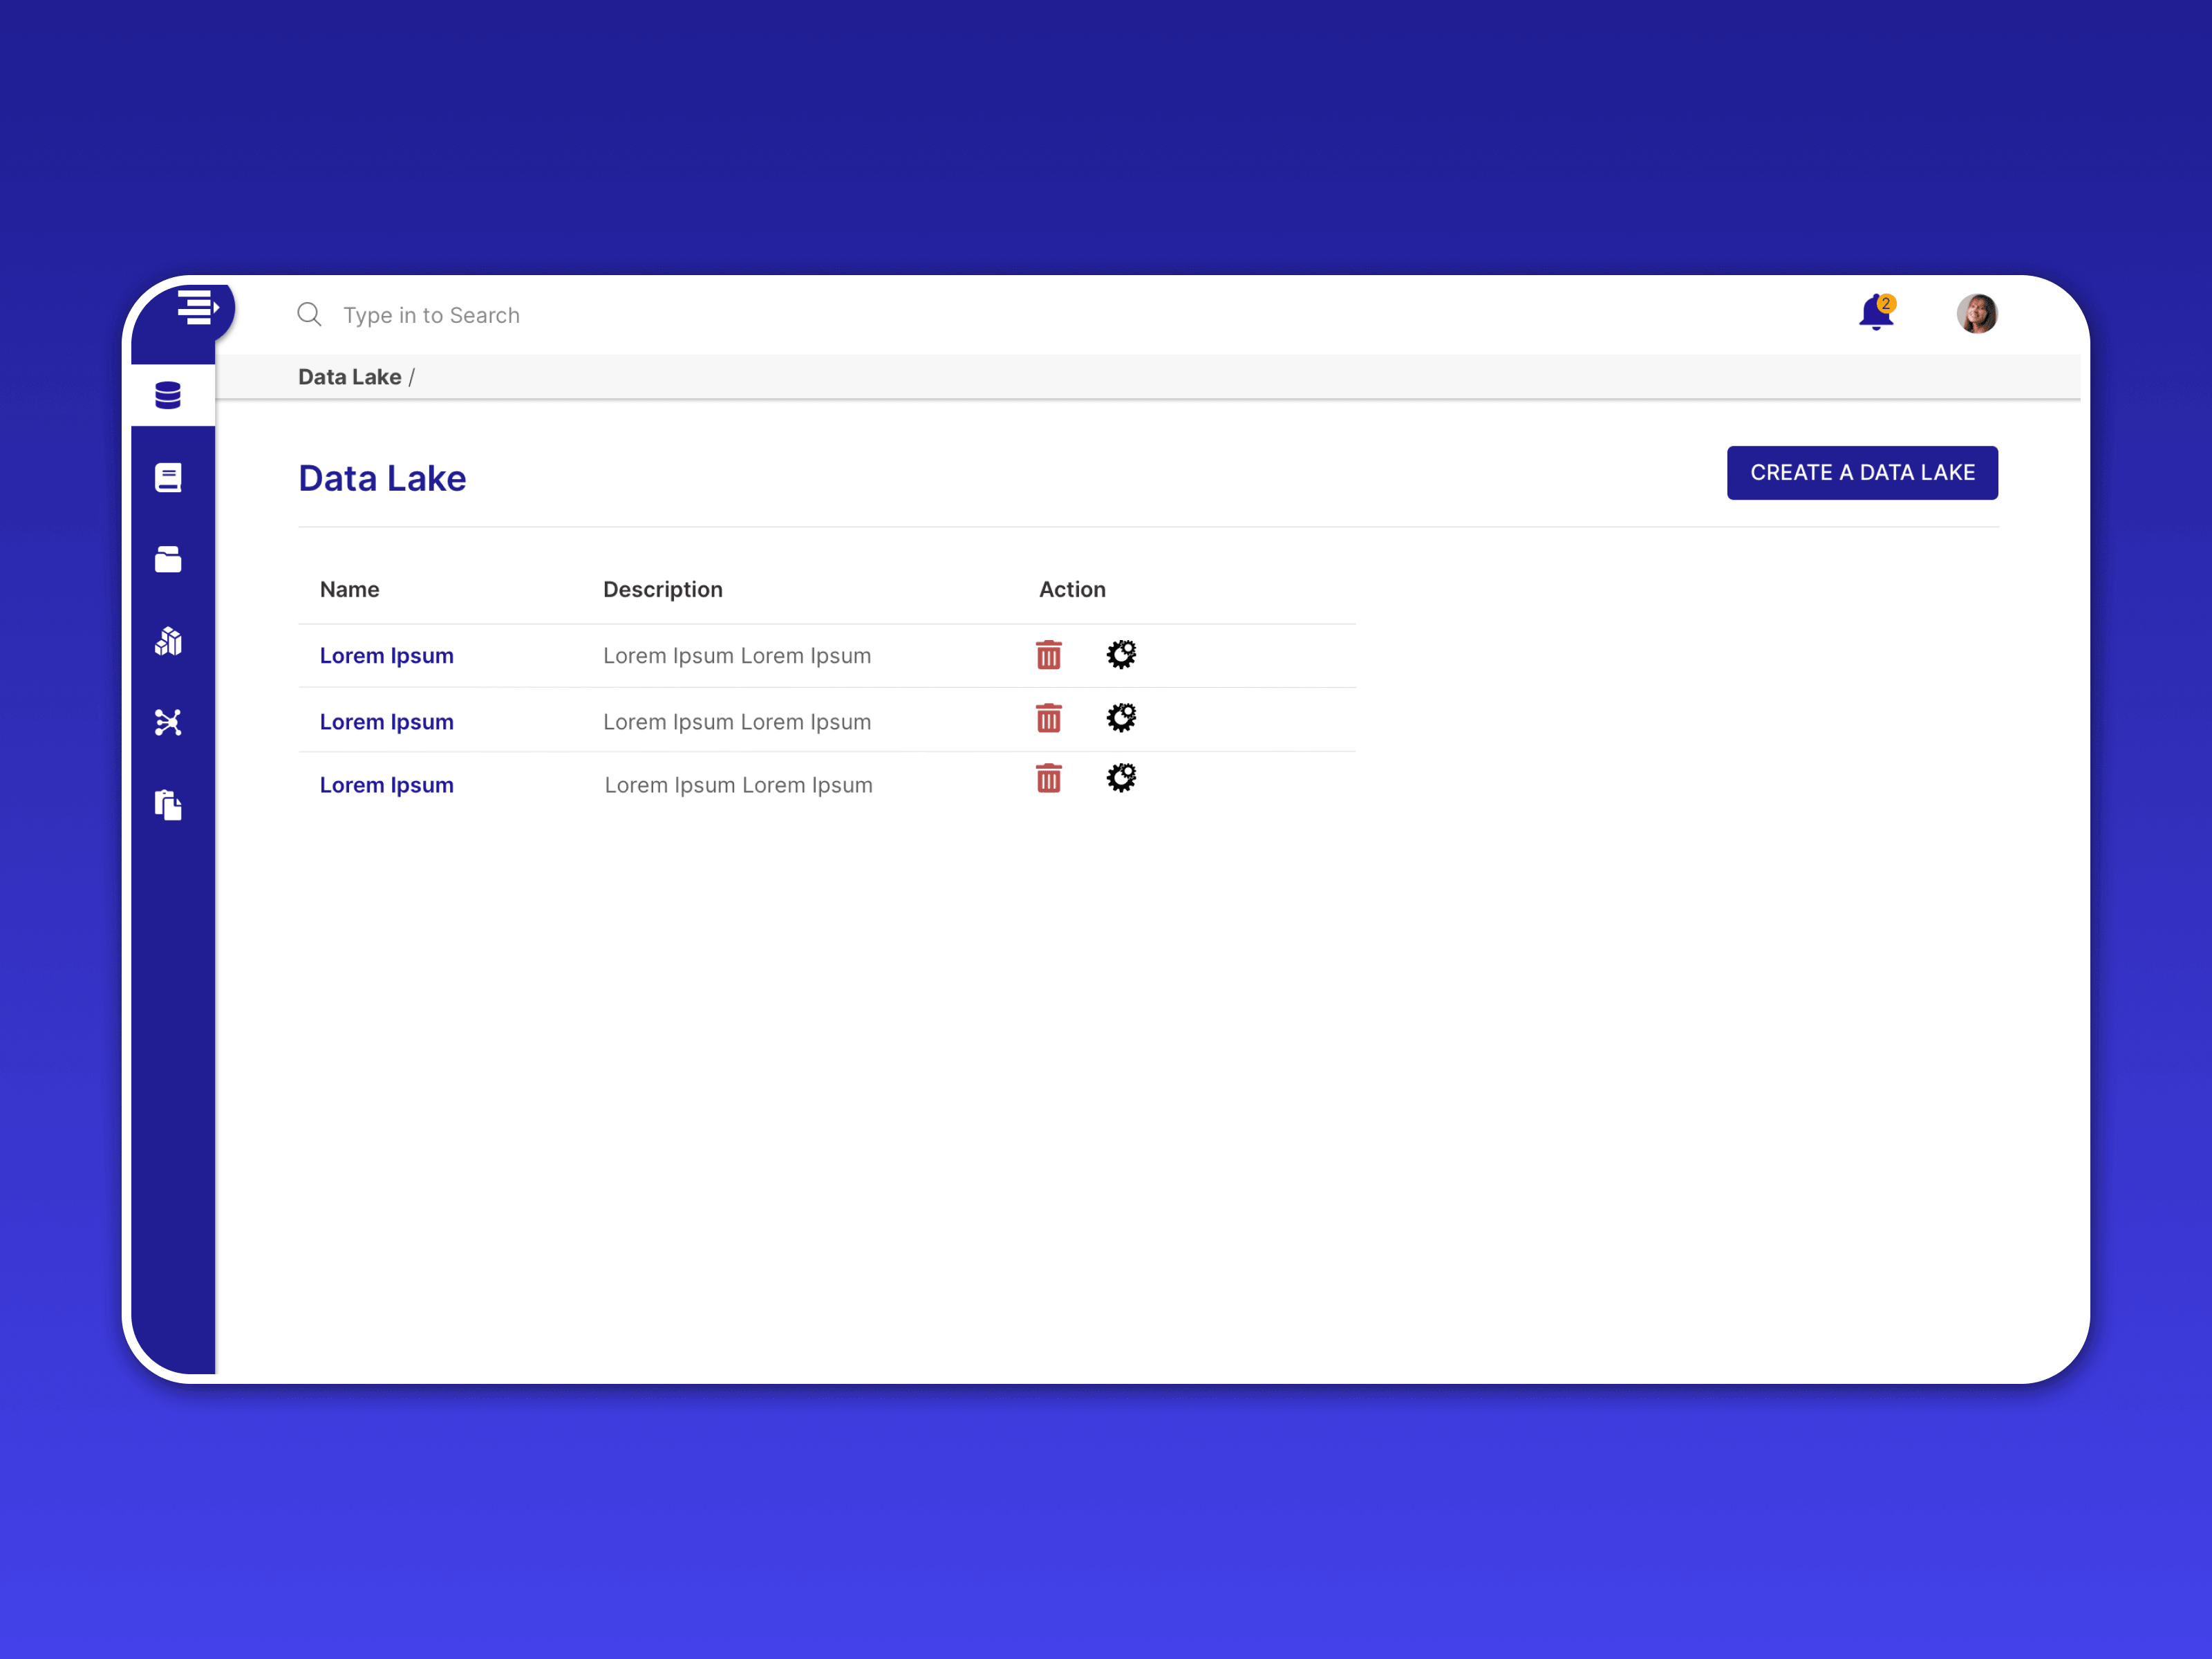Click the Action column header

[1072, 589]
